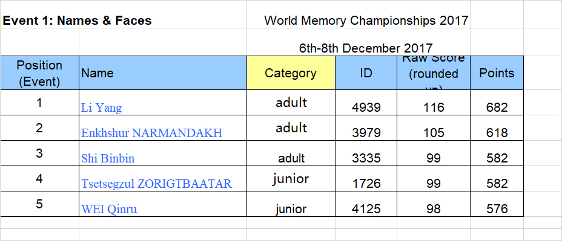Click the cell with ID 1726
Image resolution: width=562 pixels, height=241 pixels.
366,179
